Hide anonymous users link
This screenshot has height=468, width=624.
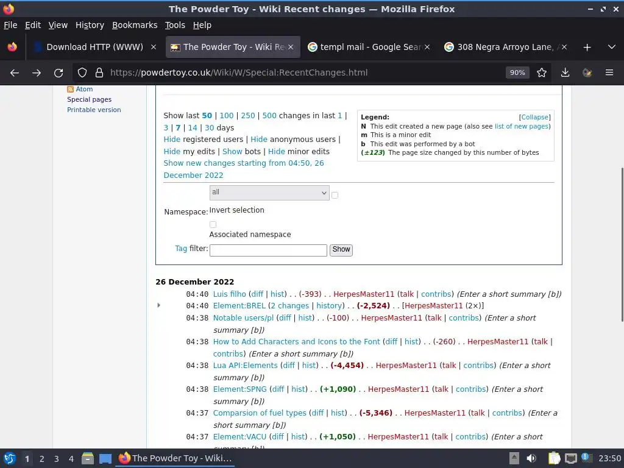coord(259,140)
